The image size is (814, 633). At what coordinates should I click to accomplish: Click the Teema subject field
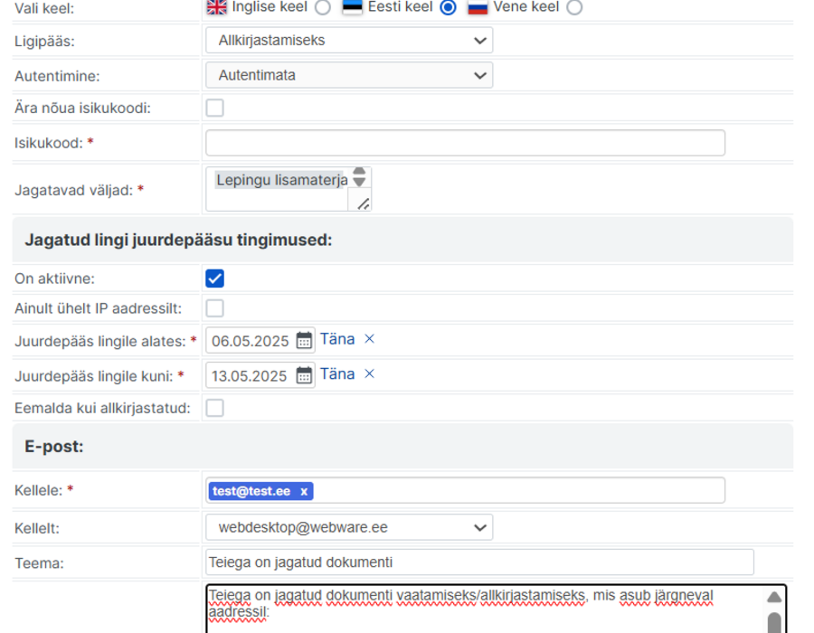(479, 562)
